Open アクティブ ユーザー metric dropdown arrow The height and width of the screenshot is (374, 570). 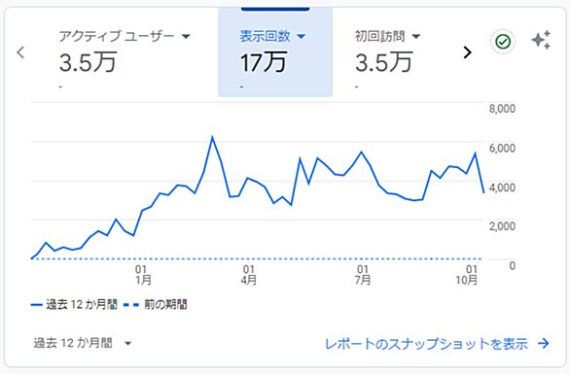point(186,36)
